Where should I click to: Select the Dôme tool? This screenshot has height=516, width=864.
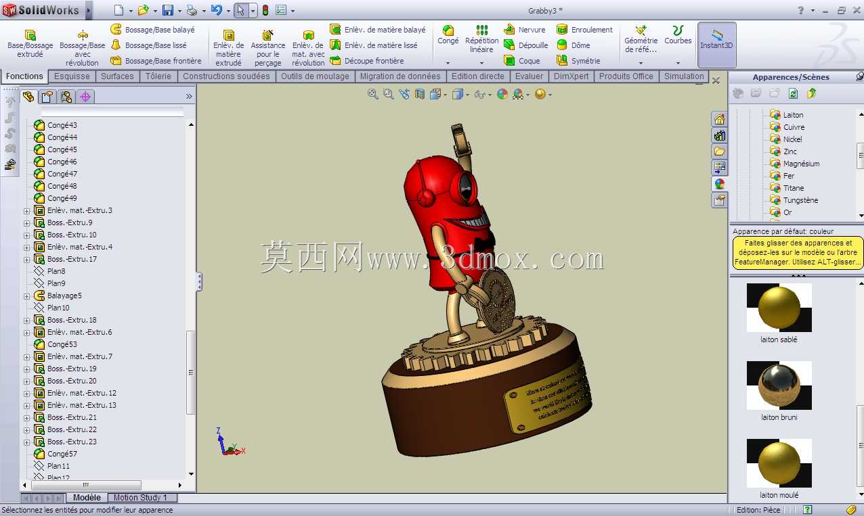[x=574, y=45]
